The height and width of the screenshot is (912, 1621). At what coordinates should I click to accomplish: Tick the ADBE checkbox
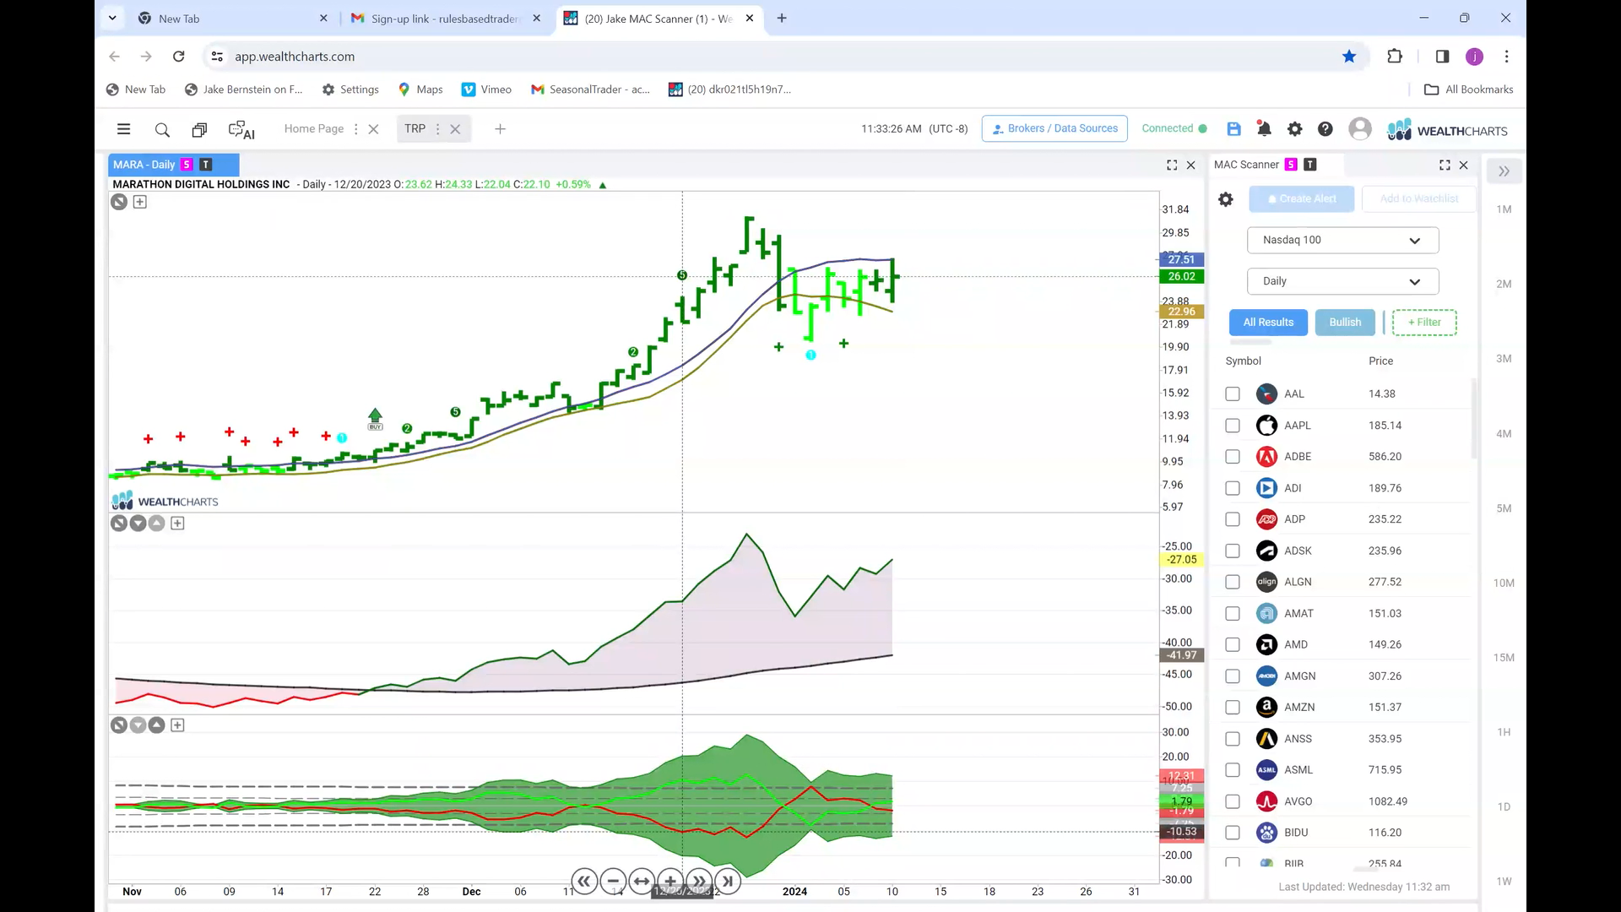coord(1233,457)
